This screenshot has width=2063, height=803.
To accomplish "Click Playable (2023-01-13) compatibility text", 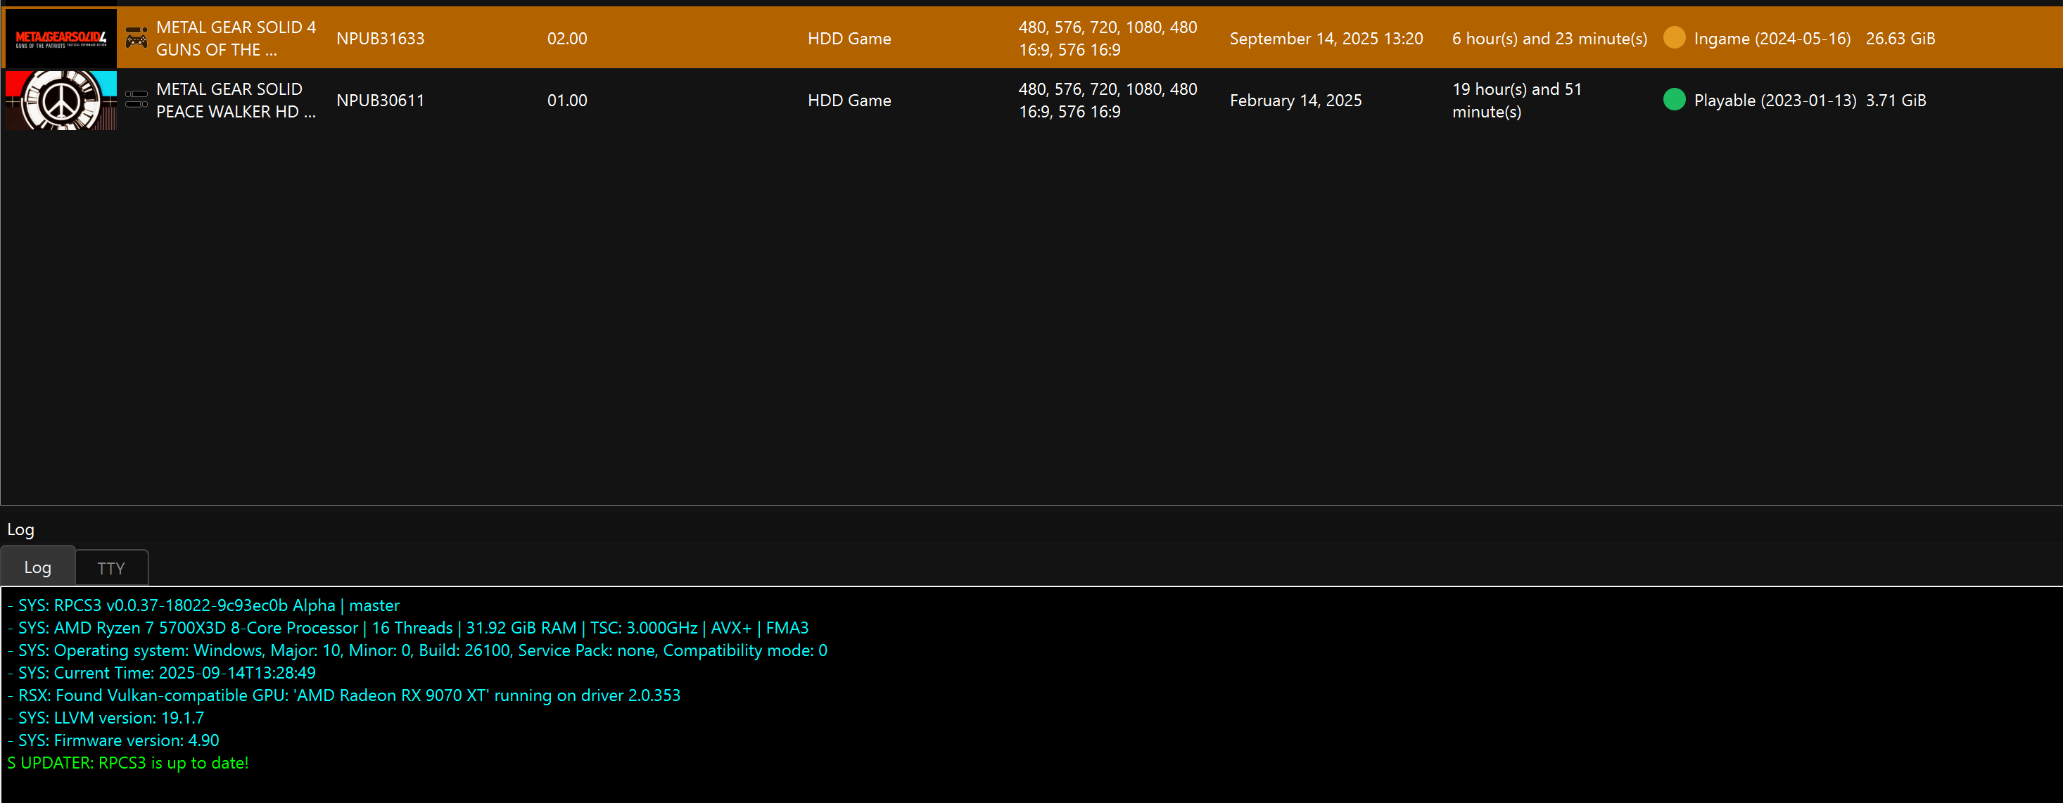I will coord(1775,100).
